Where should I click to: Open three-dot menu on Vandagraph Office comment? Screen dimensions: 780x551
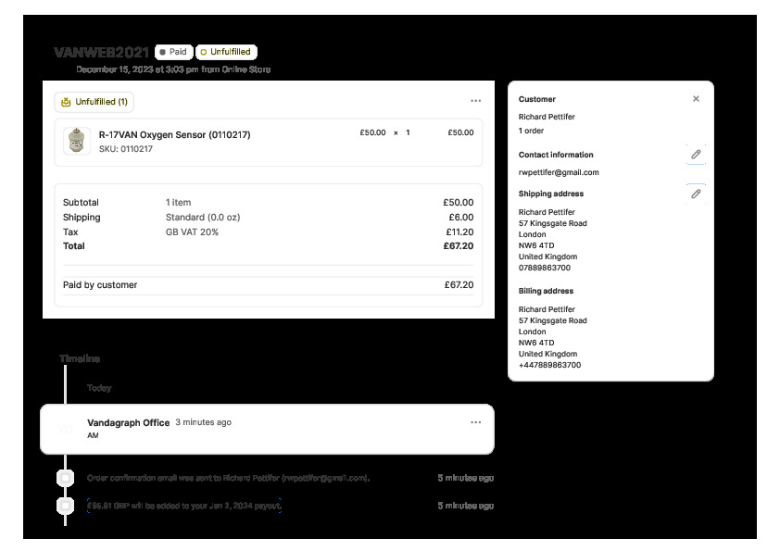tap(475, 422)
